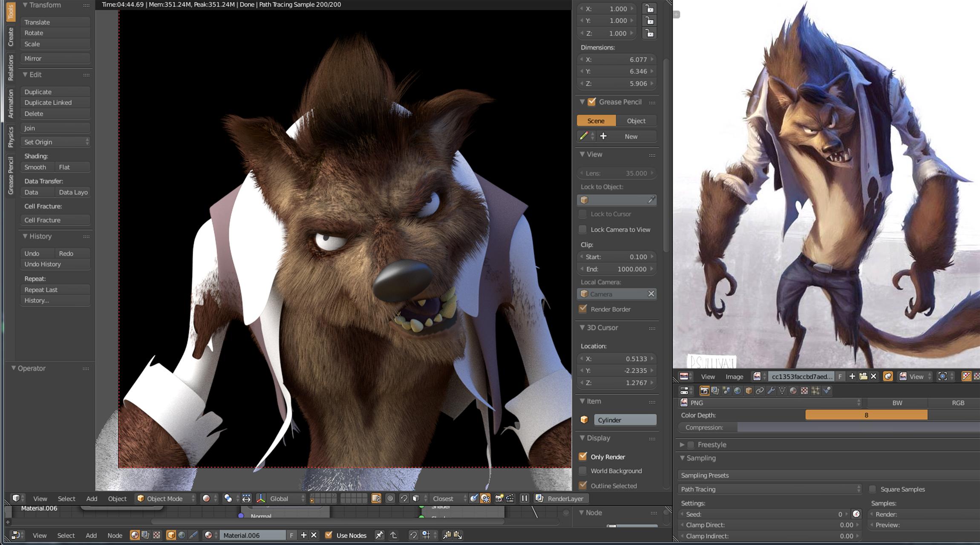Screen dimensions: 980x545
Task: Click the pause preview render icon
Action: [525, 498]
